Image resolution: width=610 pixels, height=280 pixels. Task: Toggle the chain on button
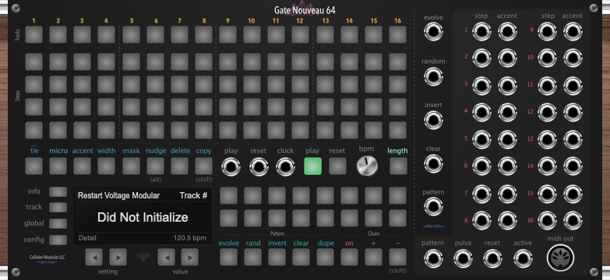[349, 257]
